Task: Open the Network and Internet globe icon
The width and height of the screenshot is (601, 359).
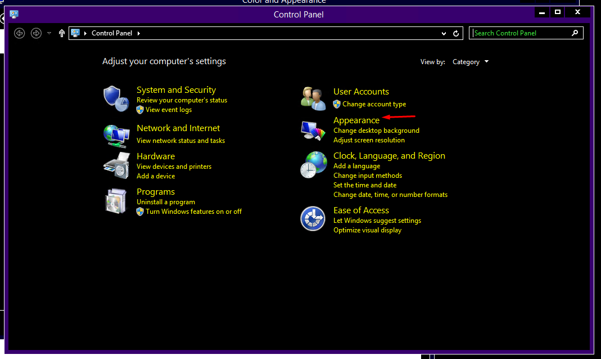Action: [116, 136]
